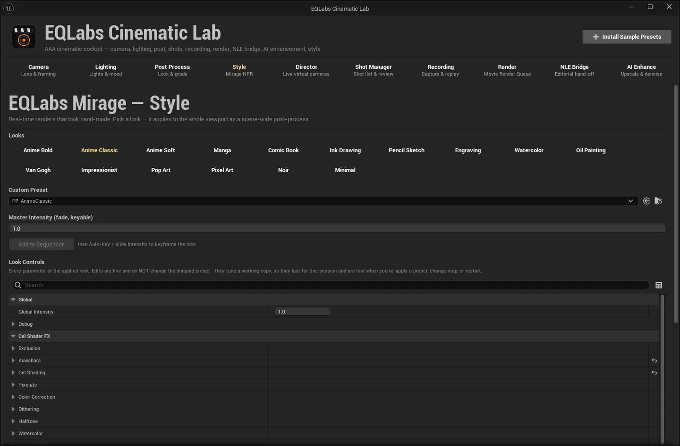680x446 pixels.
Task: Go to the Shot Manager tab
Action: (374, 70)
